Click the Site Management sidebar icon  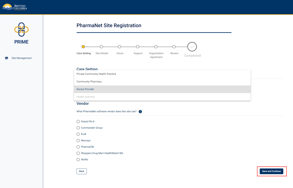tap(6, 58)
